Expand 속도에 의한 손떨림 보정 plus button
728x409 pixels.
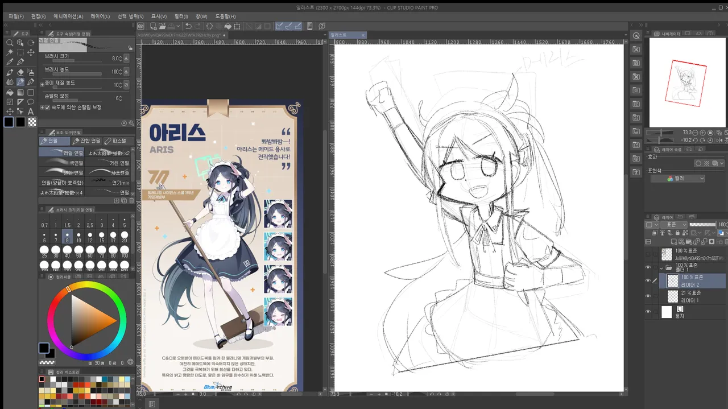[x=42, y=108]
